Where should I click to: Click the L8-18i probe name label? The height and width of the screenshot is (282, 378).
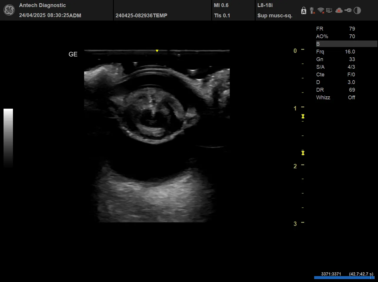tap(265, 5)
